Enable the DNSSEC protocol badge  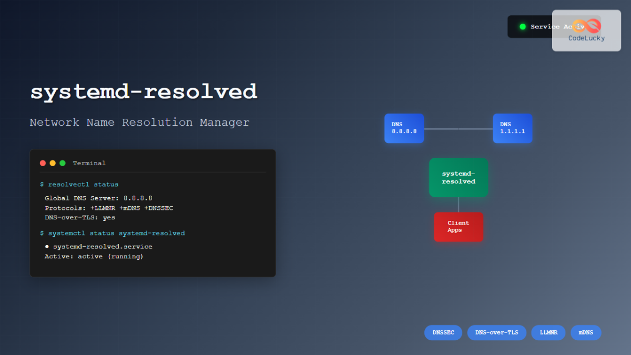pos(443,332)
